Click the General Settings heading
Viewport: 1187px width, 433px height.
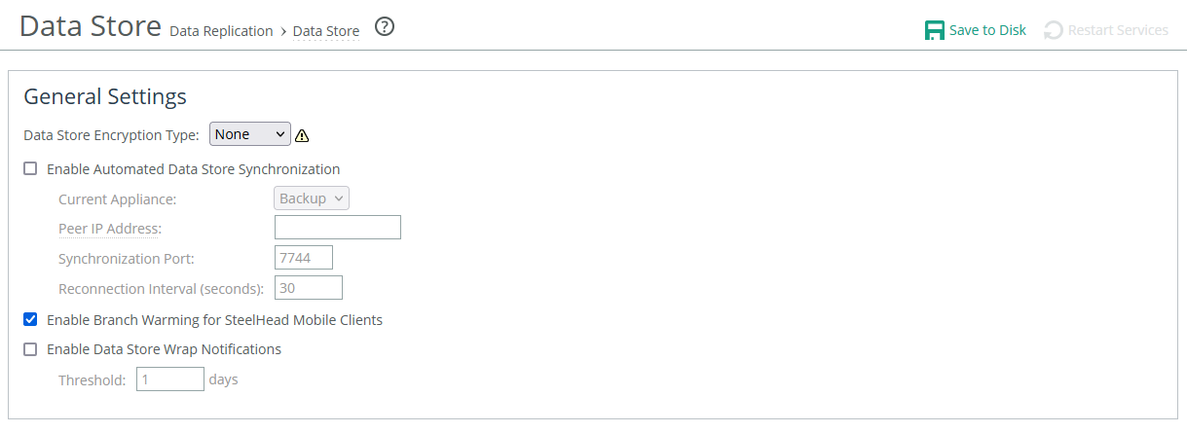(105, 96)
